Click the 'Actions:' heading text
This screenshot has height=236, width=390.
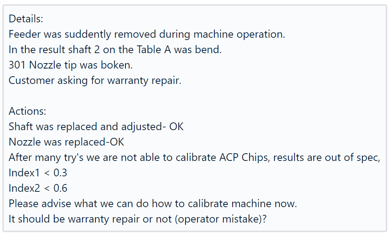pyautogui.click(x=27, y=111)
